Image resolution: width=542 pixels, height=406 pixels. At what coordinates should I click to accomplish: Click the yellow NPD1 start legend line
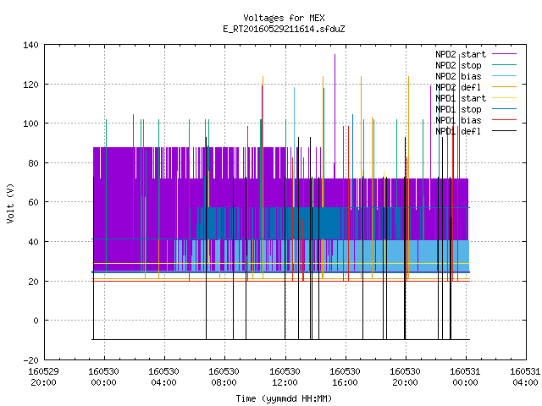(504, 98)
